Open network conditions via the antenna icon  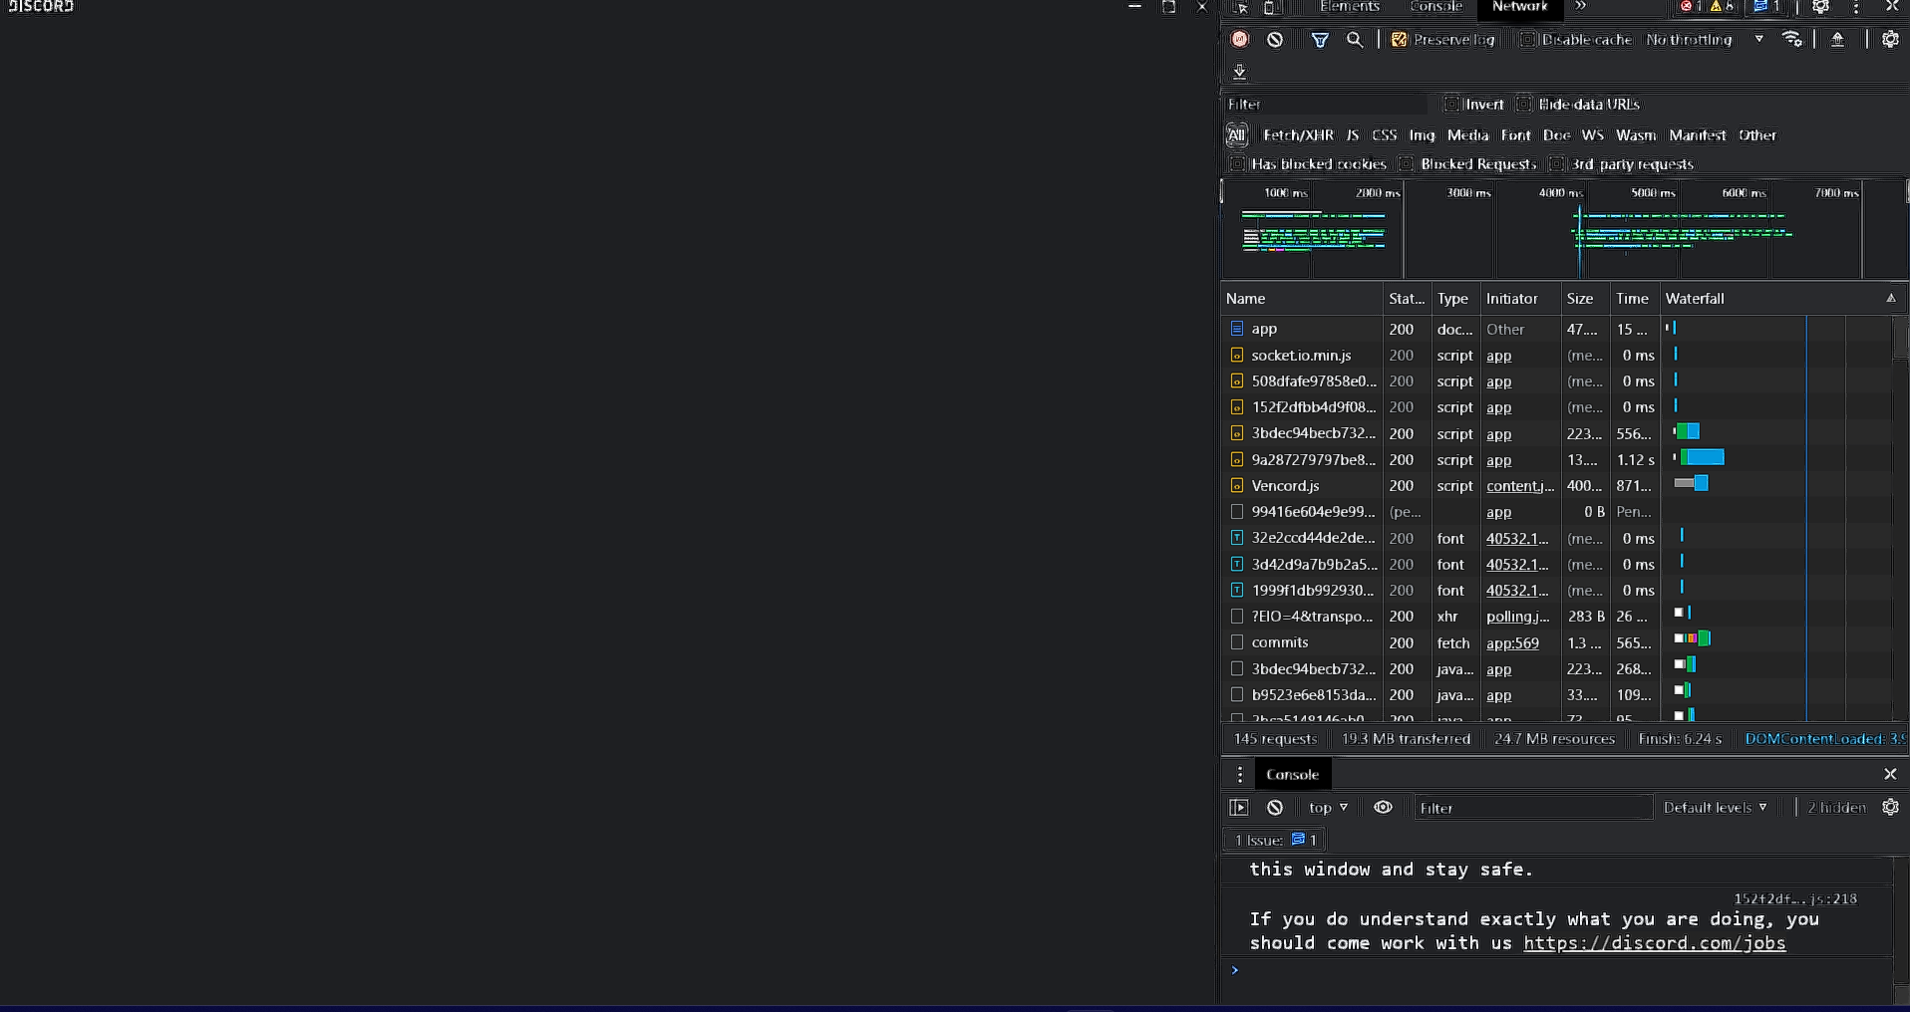(1793, 39)
